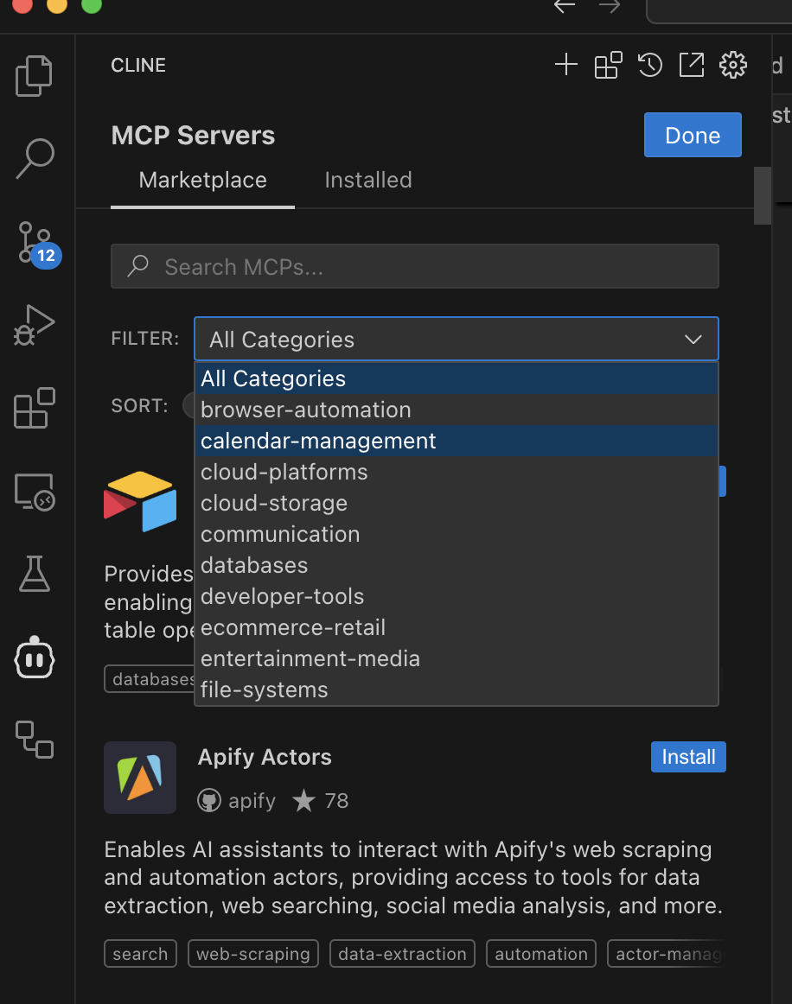The width and height of the screenshot is (792, 1004).
Task: Open Cline in editor popout icon
Action: (691, 65)
